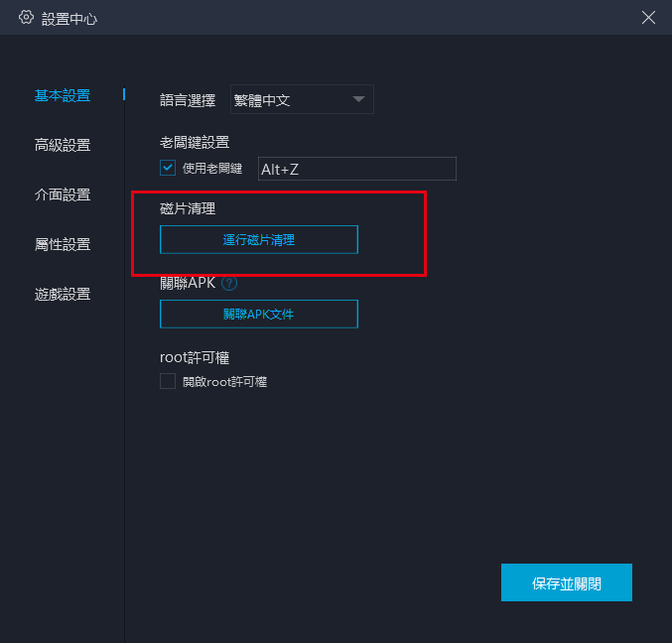Toggle the 使用老闆鍵 checkbox

tap(168, 168)
